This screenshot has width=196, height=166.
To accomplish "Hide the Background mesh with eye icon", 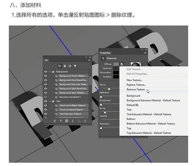I will click(x=45, y=72).
